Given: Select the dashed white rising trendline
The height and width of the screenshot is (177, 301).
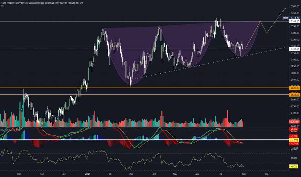Looking at the screenshot, I should (x=209, y=63).
